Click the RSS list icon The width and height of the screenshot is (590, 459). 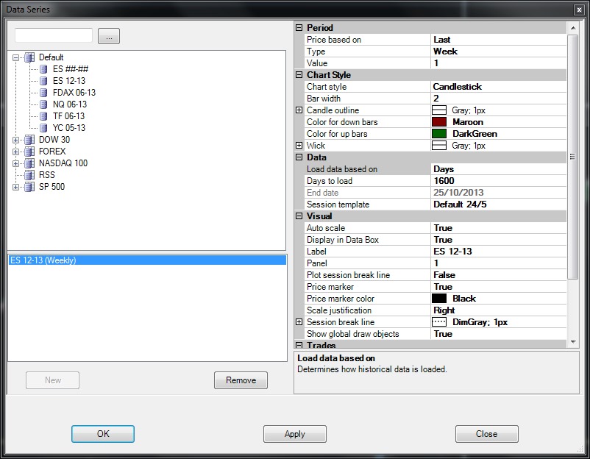29,175
